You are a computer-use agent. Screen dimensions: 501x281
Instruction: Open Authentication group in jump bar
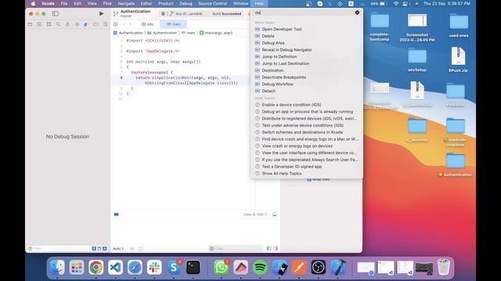tap(162, 33)
